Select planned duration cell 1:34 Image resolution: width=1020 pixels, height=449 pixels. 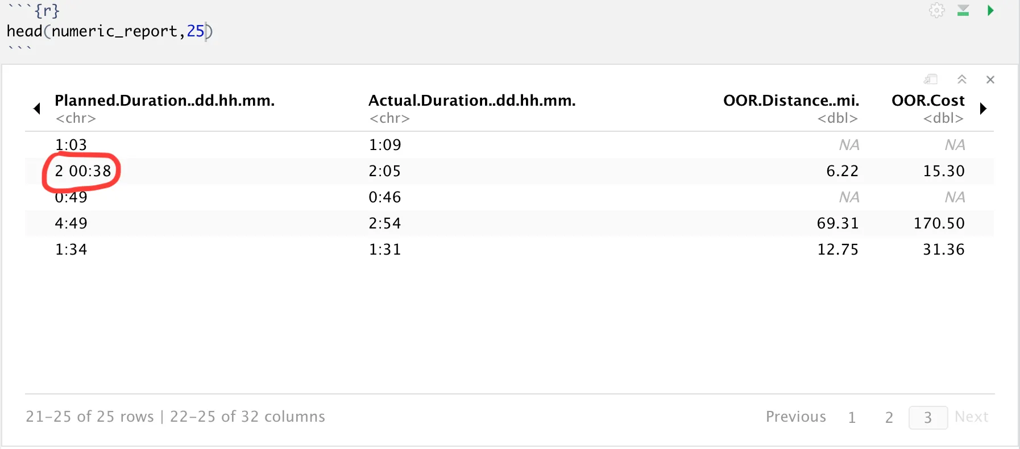pyautogui.click(x=71, y=250)
